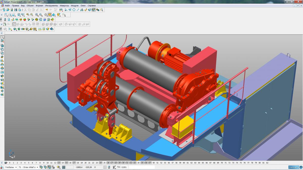Click the Wireframe globe view icon
This screenshot has height=170, width=303.
tap(46, 15)
